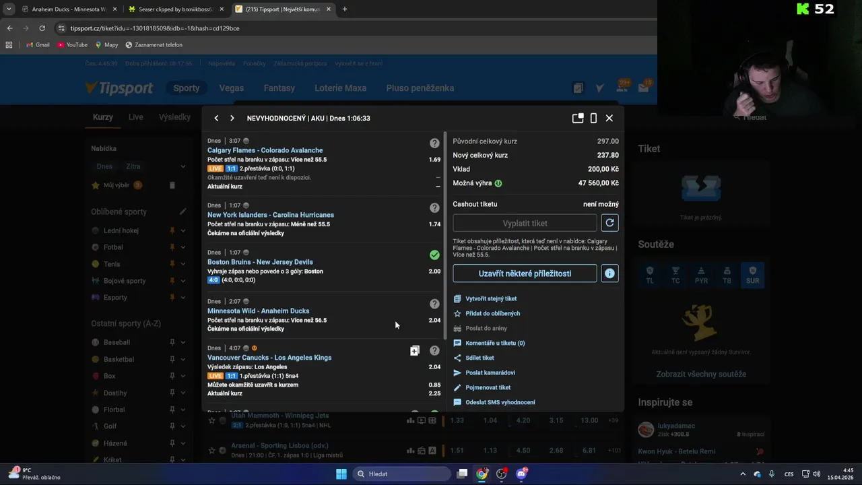This screenshot has width=862, height=485.
Task: Unpin Lední hokej from favorites
Action: [x=172, y=230]
